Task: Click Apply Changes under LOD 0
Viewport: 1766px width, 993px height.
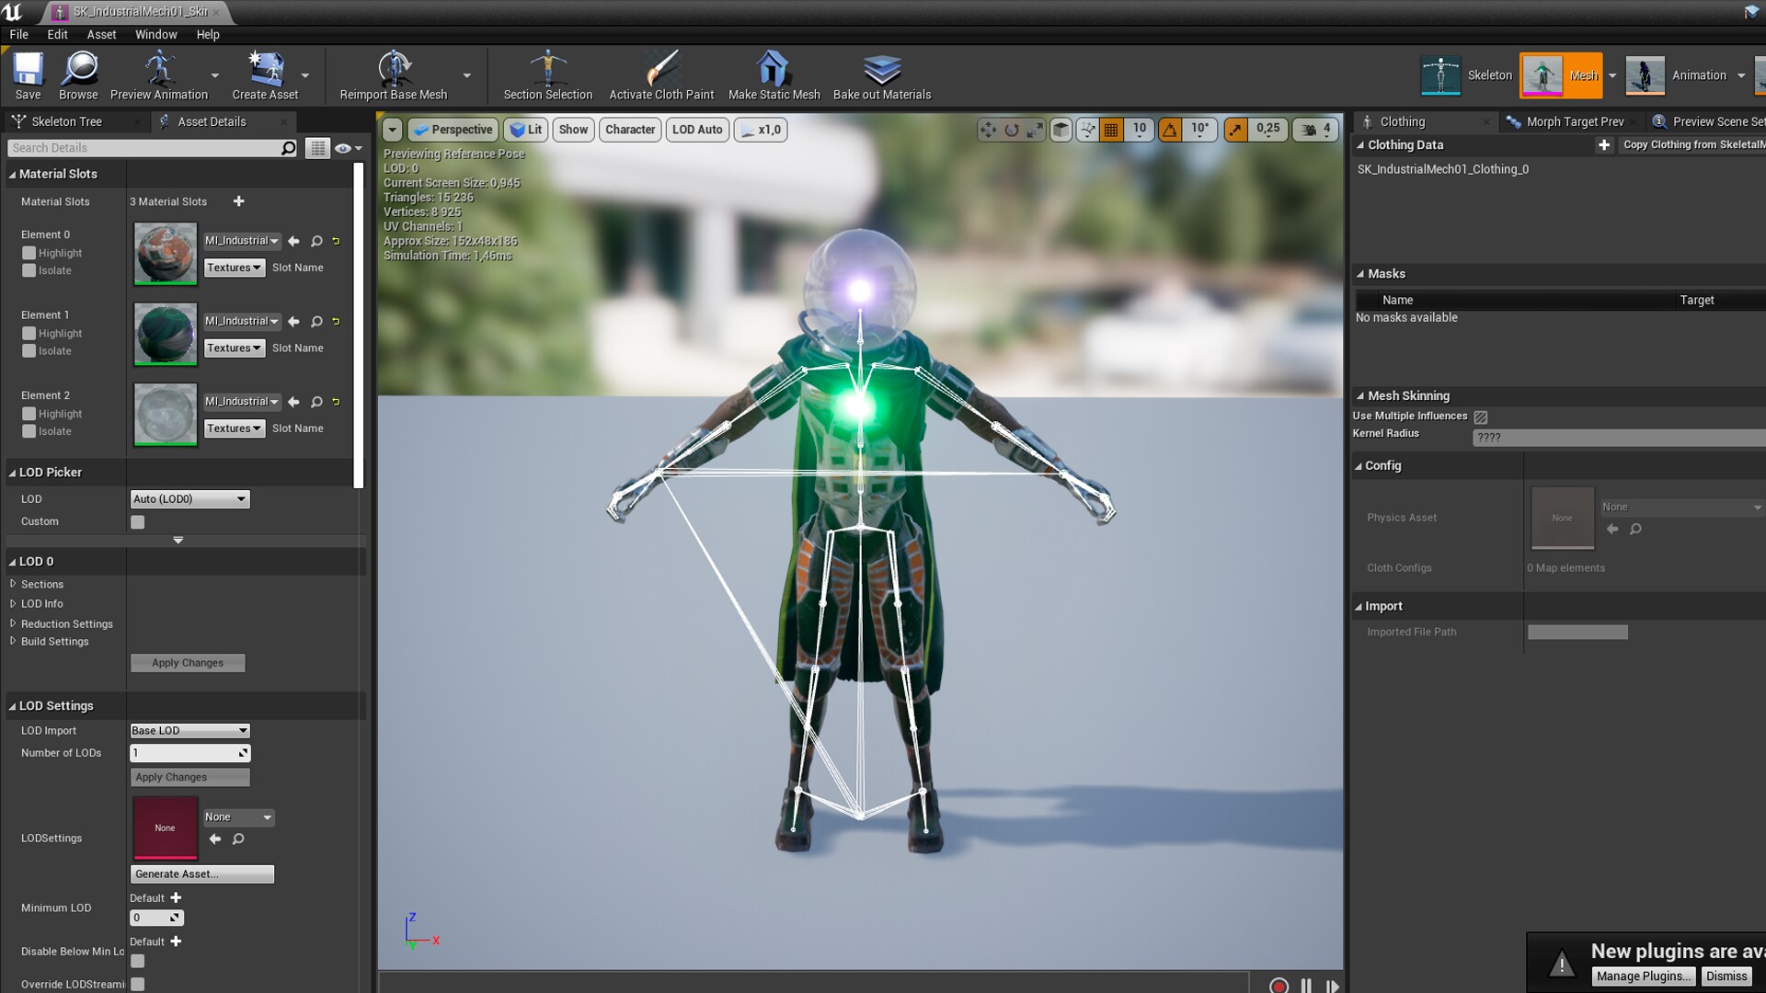Action: click(x=188, y=663)
